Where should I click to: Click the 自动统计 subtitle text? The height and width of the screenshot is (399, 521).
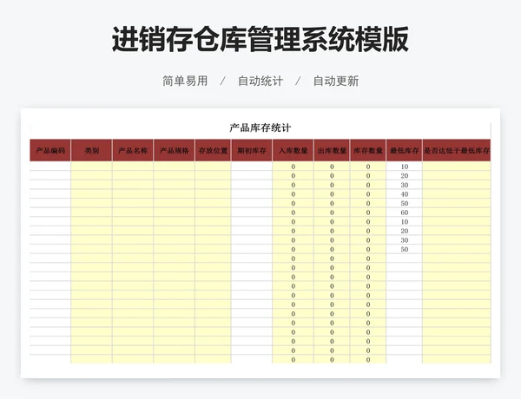[x=260, y=81]
